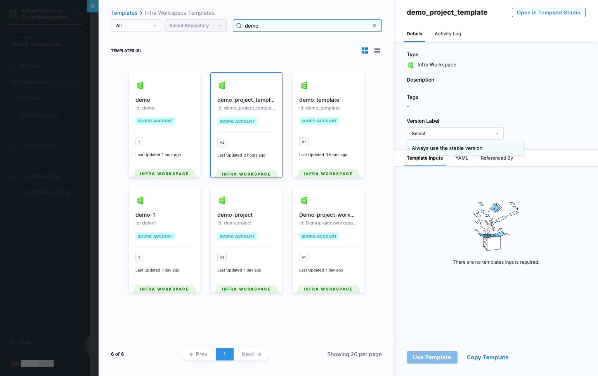Click the demo-project card's icon
The width and height of the screenshot is (598, 376).
(x=222, y=200)
